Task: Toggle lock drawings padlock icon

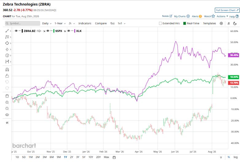Action: coord(7,76)
